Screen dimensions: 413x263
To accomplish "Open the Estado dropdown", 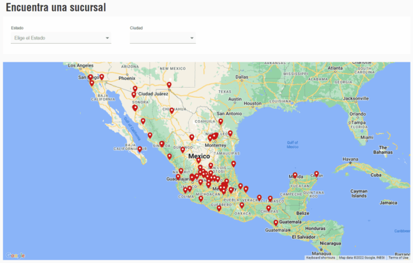I will [60, 38].
